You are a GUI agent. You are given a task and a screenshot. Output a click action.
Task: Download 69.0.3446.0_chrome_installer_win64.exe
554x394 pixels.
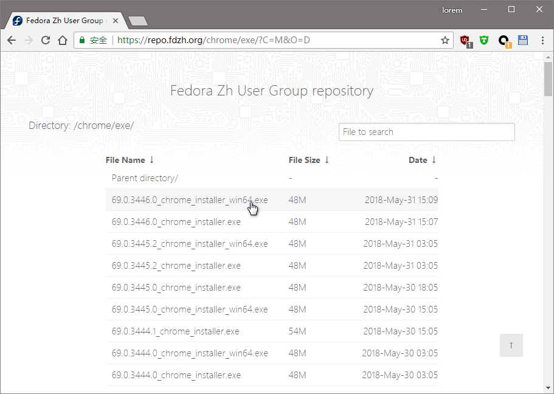pyautogui.click(x=190, y=200)
